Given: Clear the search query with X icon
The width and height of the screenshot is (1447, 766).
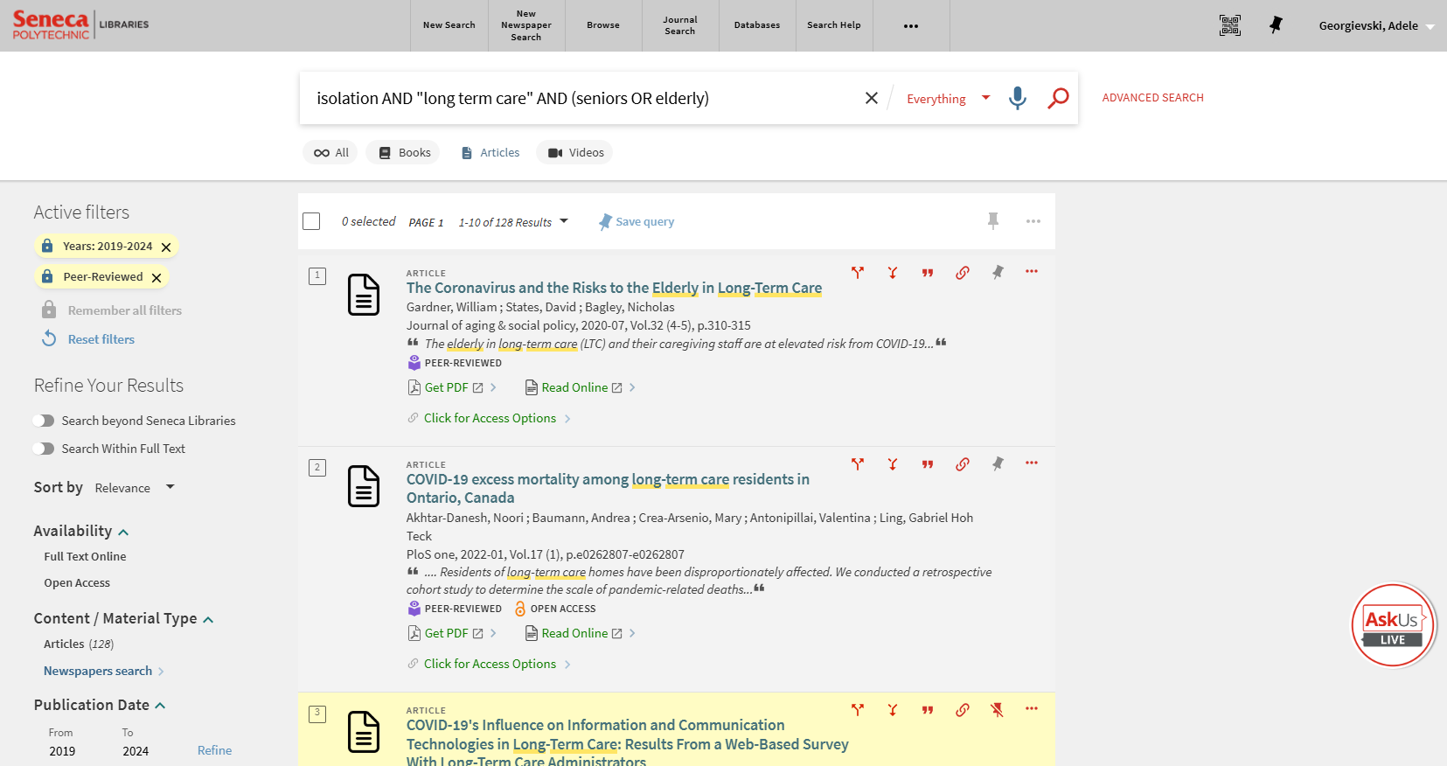Looking at the screenshot, I should pos(871,98).
